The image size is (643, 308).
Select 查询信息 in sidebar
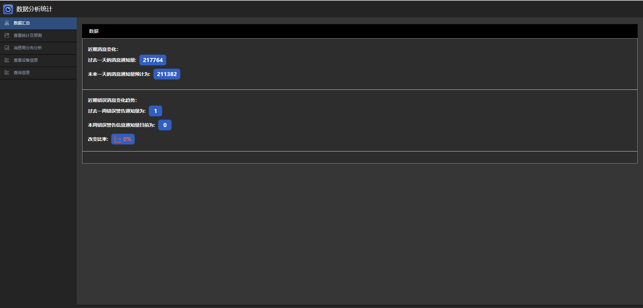coord(38,73)
